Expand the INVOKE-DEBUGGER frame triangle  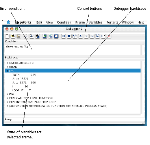click(7, 63)
